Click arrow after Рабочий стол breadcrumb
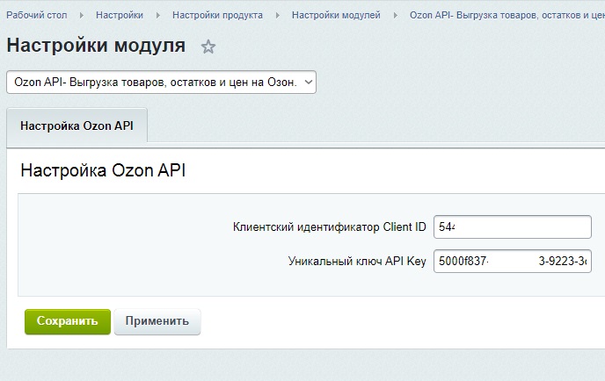The width and height of the screenshot is (605, 381). (x=82, y=15)
